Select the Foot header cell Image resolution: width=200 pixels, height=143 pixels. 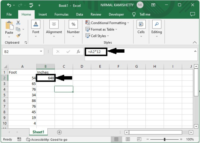(22, 72)
